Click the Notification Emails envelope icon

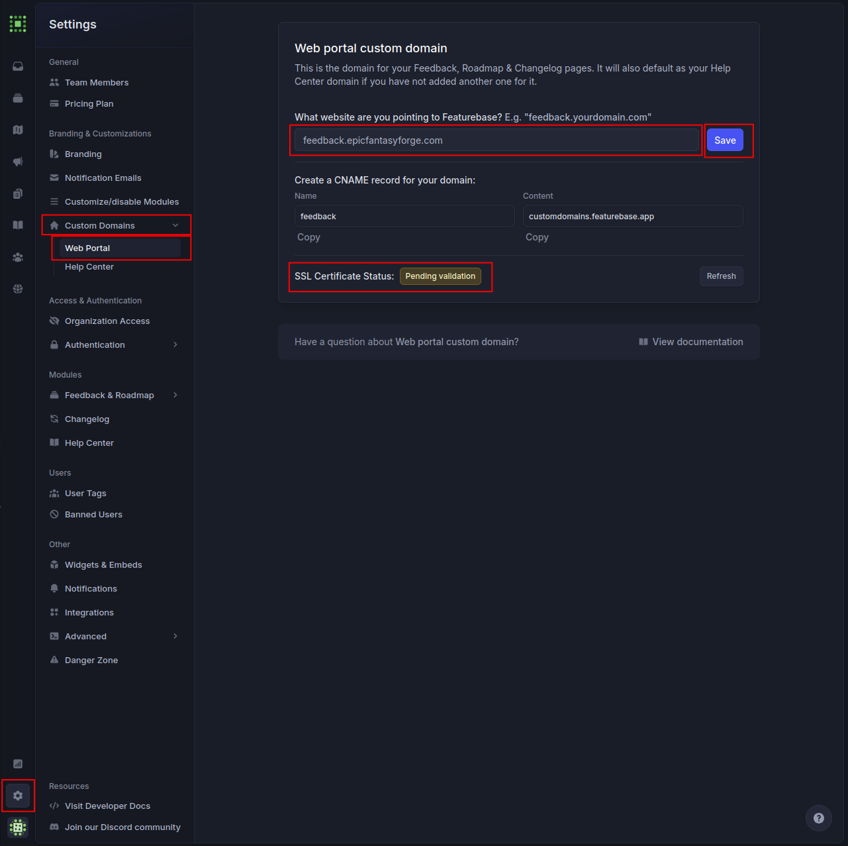[x=54, y=178]
